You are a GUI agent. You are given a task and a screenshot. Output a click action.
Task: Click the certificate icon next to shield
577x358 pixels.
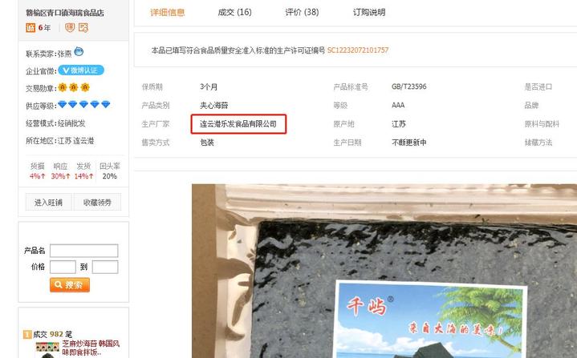pyautogui.click(x=83, y=27)
